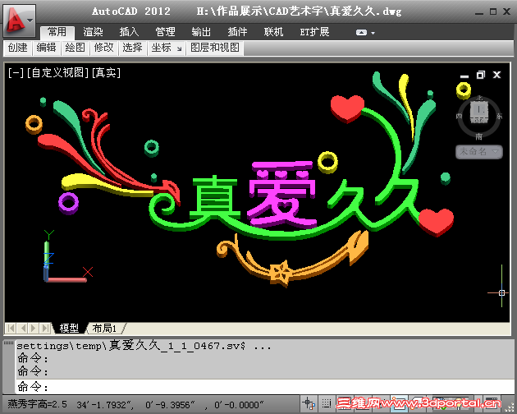Screen dimensions: 517x414
Task: Click the ViewCube top face
Action: click(479, 109)
